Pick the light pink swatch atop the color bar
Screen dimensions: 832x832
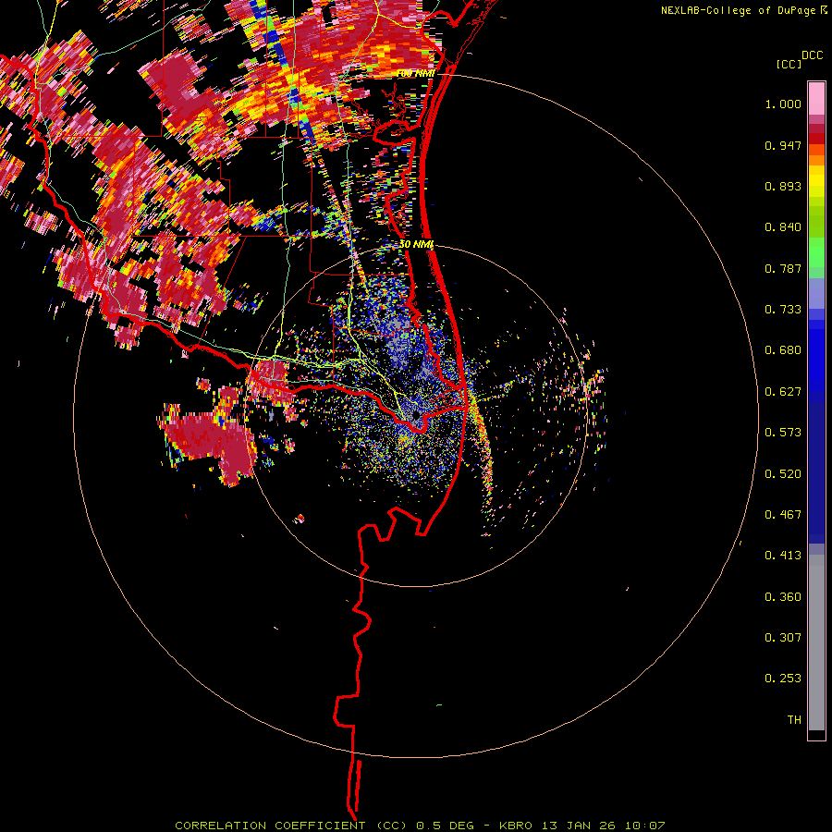[816, 98]
